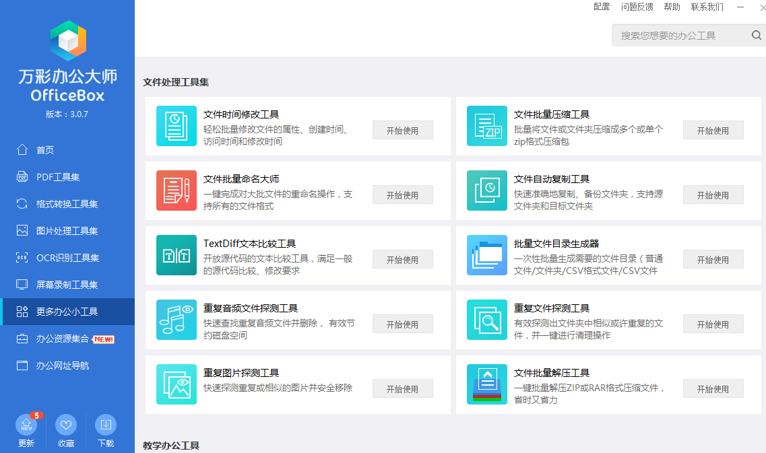Click the 教学办公工具 section heading
The height and width of the screenshot is (453, 766).
171,445
